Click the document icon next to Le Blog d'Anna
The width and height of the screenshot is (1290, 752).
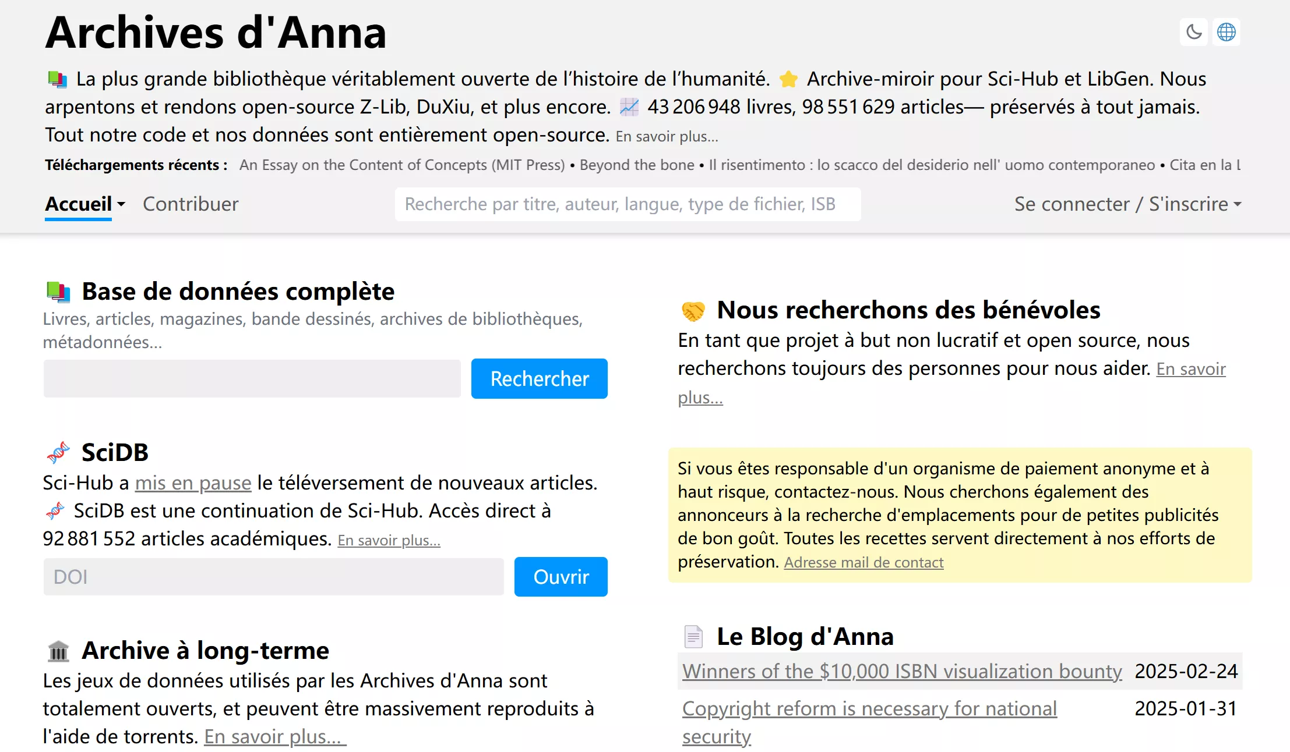click(693, 636)
